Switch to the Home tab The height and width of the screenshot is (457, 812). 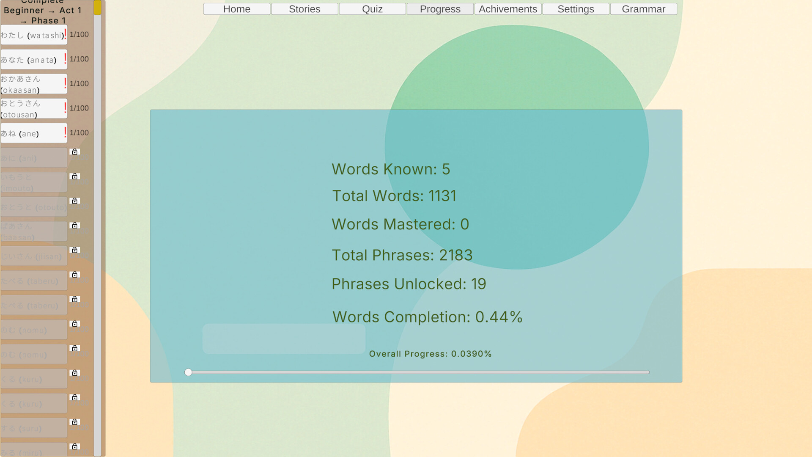pyautogui.click(x=236, y=9)
